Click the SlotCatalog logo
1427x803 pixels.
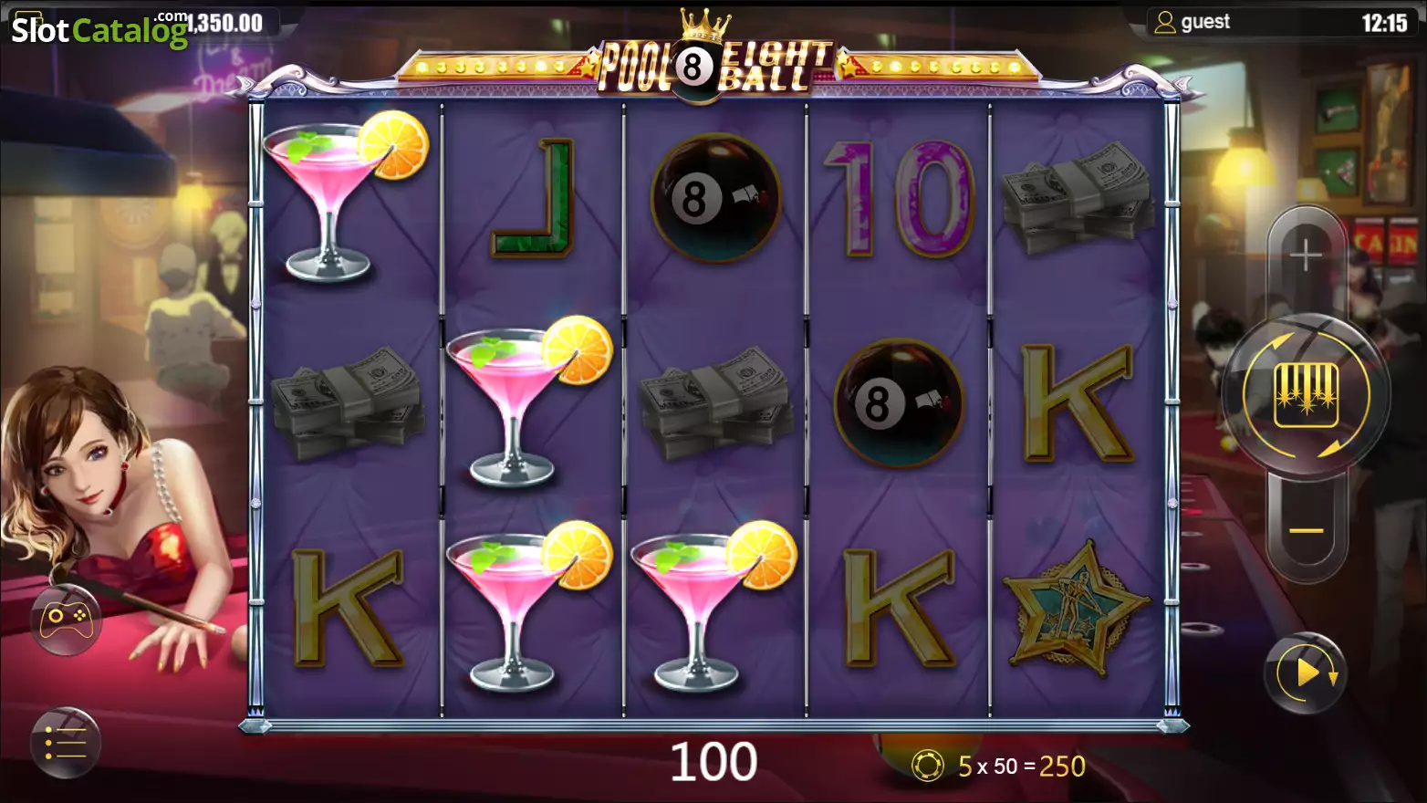pyautogui.click(x=99, y=30)
